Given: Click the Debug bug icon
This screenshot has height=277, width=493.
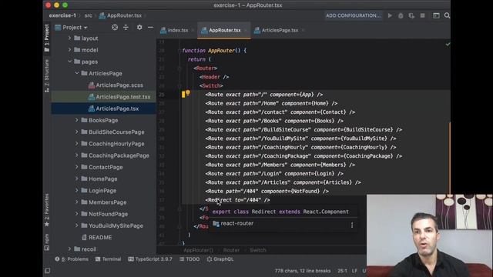Looking at the screenshot, I should 401,15.
